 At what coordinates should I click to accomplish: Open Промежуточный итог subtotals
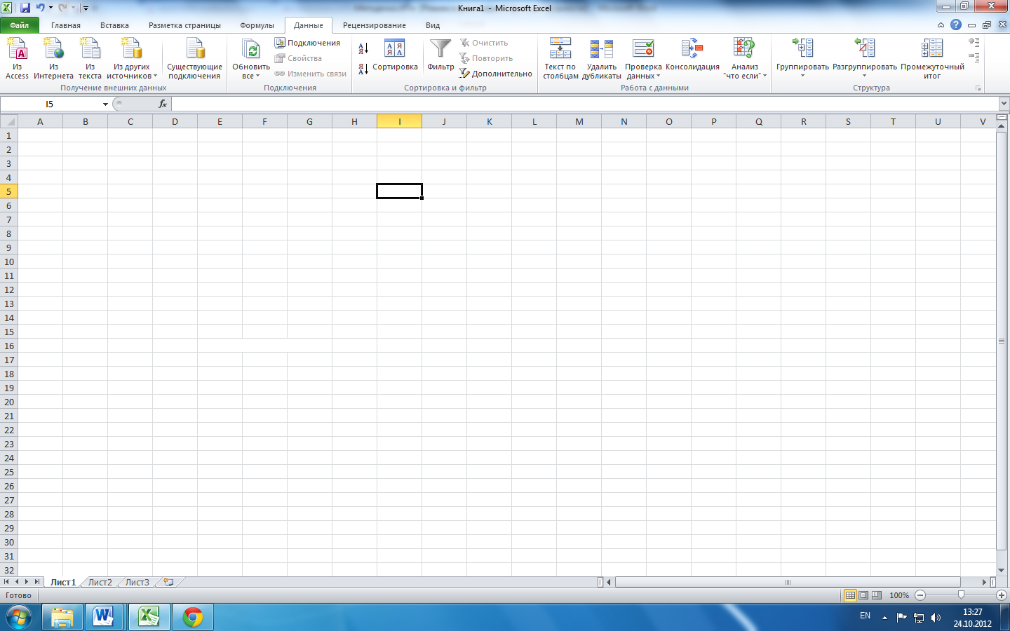[x=932, y=58]
